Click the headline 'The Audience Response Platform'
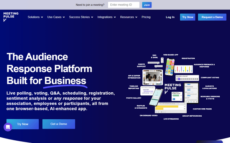The image size is (230, 143). [x=49, y=63]
